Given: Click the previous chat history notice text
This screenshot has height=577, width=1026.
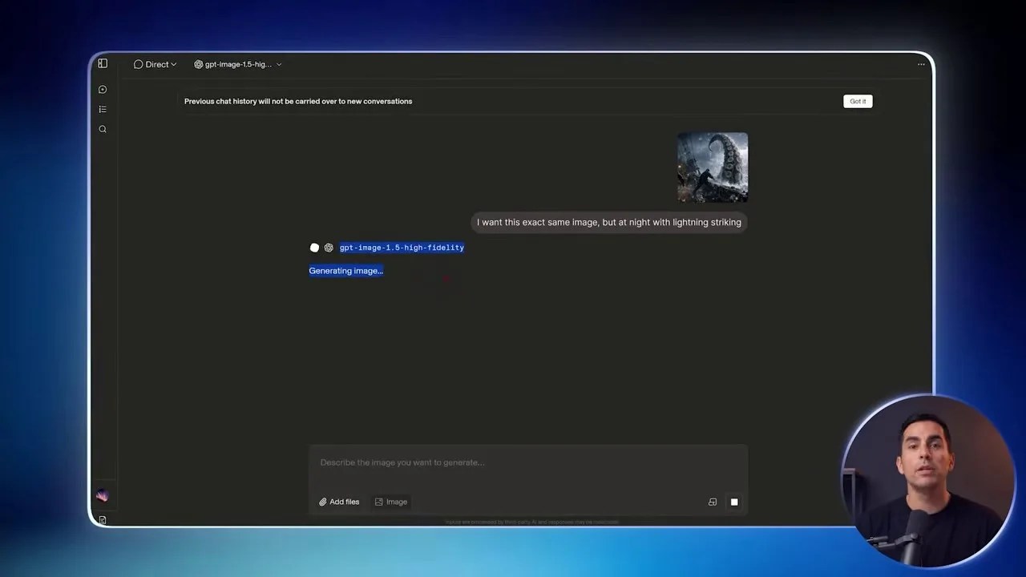Looking at the screenshot, I should (298, 101).
